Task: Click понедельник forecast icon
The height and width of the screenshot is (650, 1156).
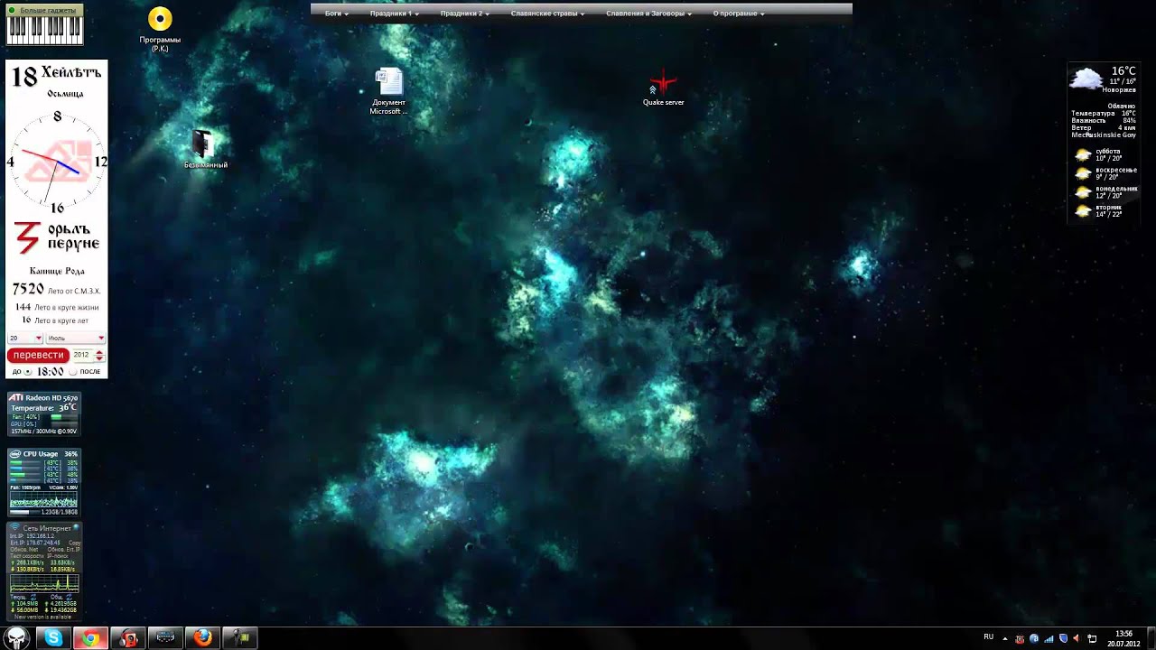Action: (1083, 192)
